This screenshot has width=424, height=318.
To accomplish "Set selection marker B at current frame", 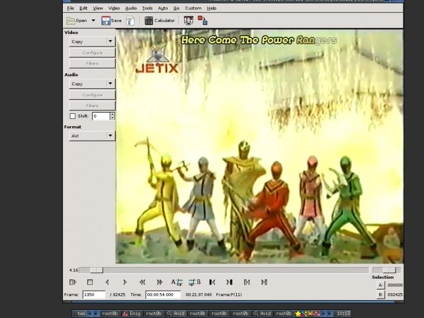I will coord(194,282).
